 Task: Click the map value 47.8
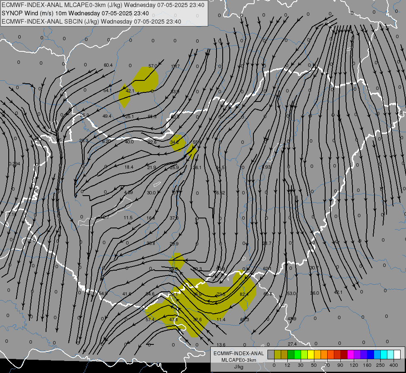tap(173, 320)
